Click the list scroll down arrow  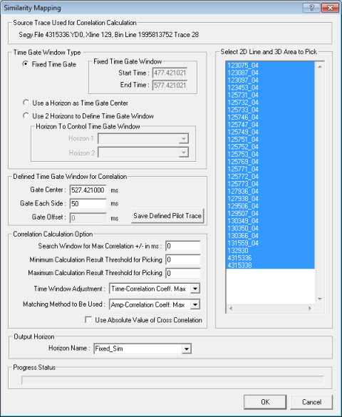click(320, 299)
